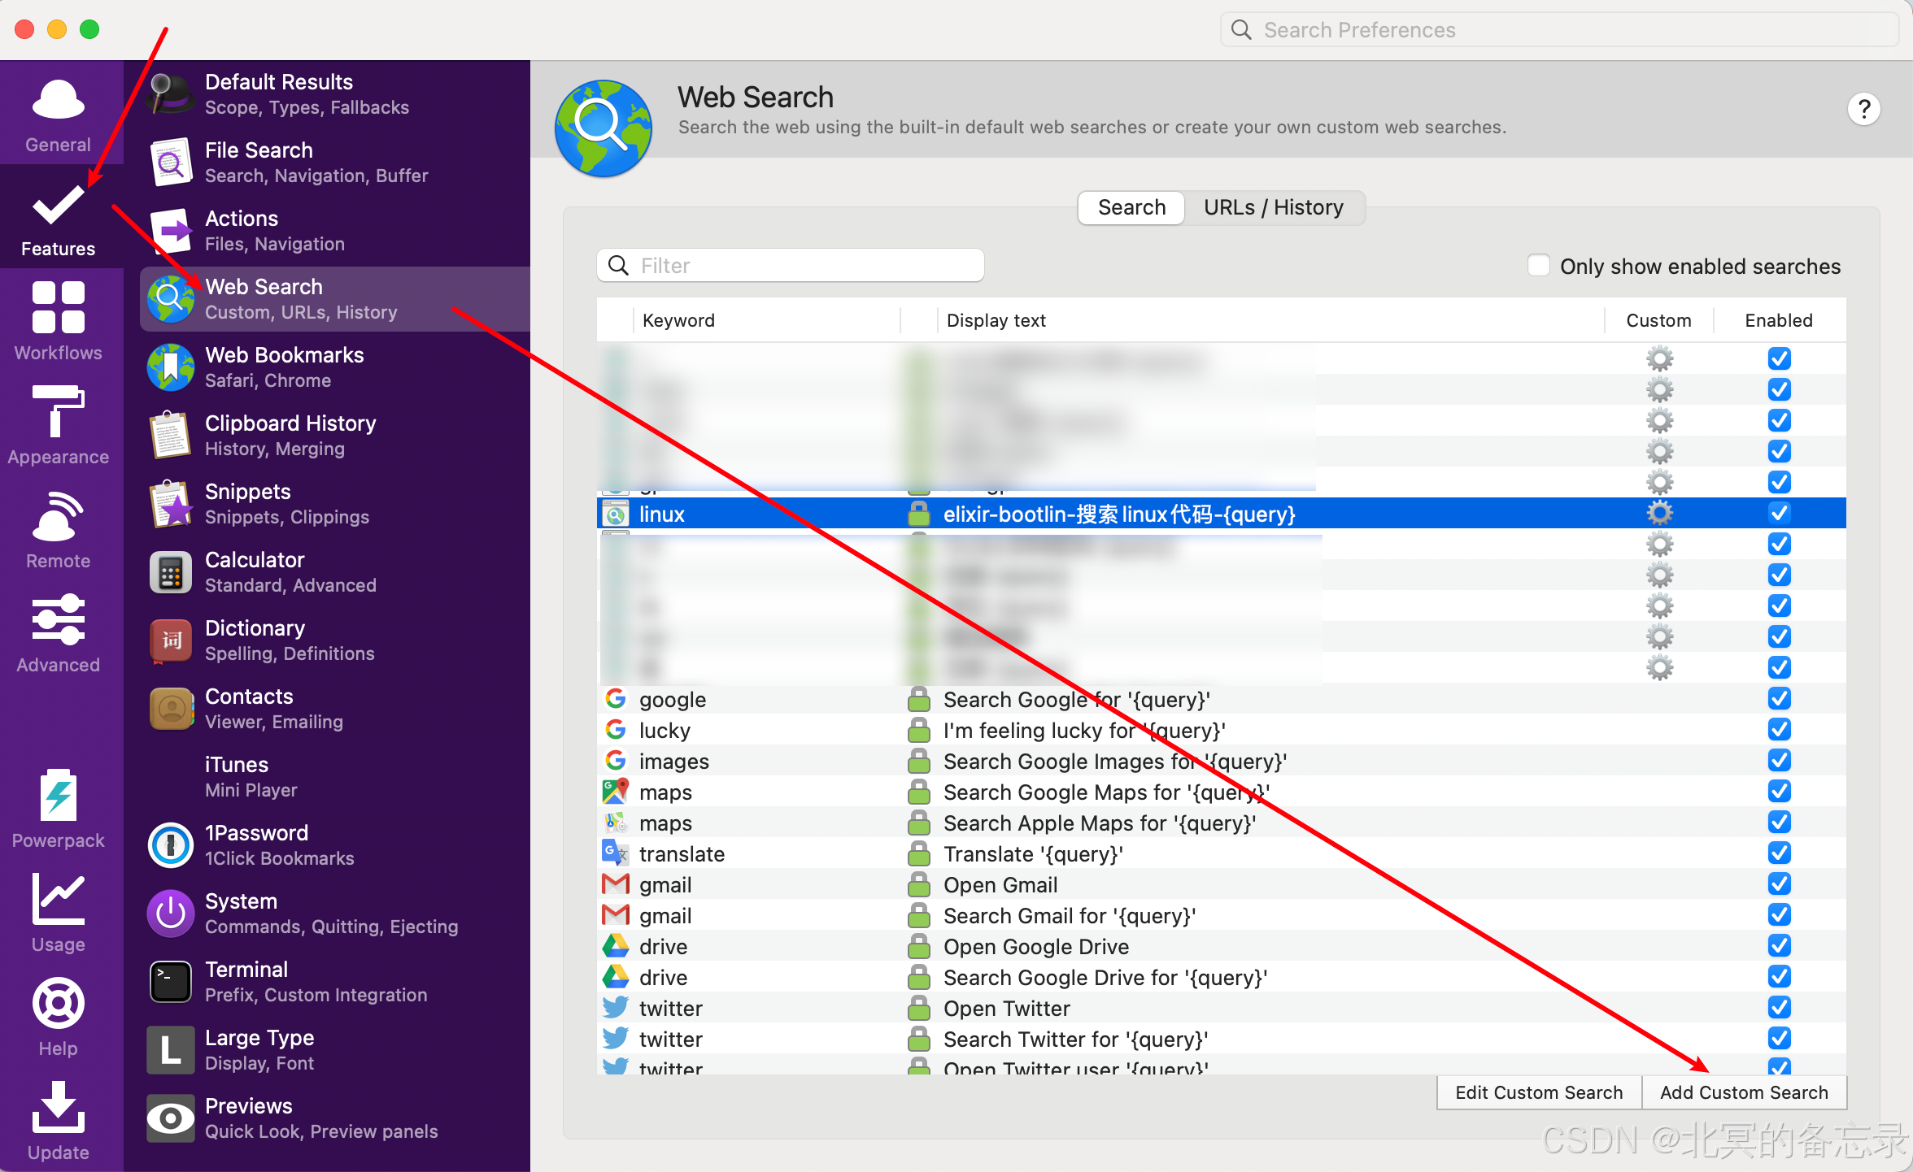
Task: Click Edit Custom Search button
Action: tap(1539, 1092)
